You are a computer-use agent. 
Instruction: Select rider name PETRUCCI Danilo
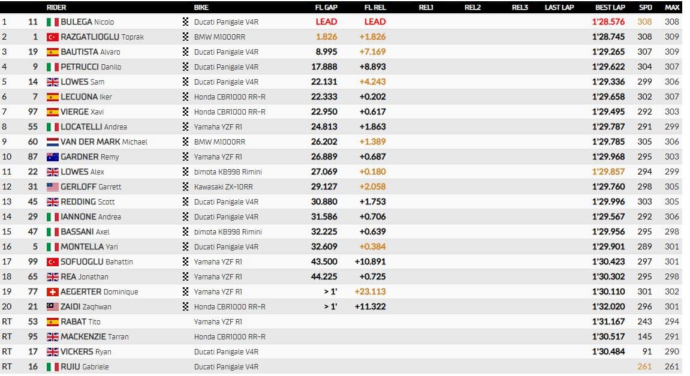[91, 67]
